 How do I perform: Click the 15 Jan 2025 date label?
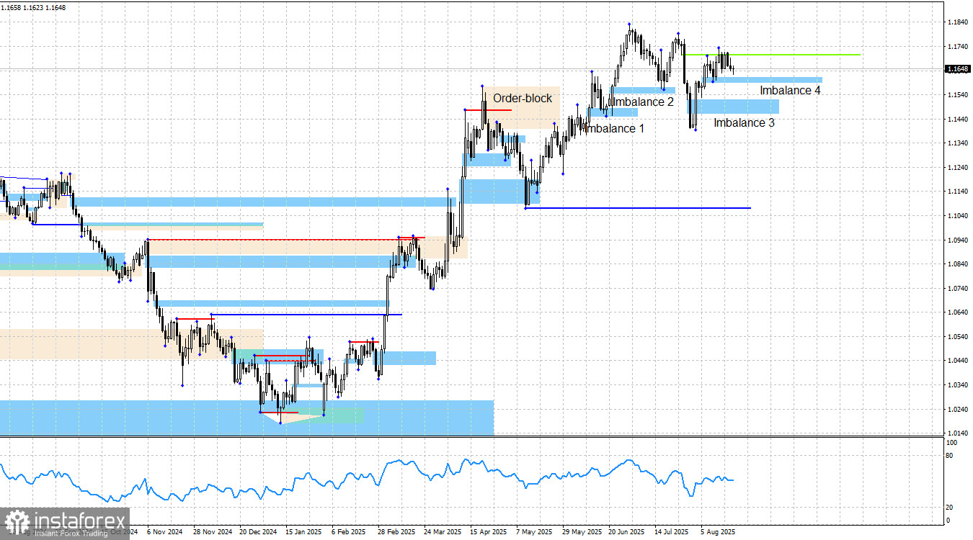(x=305, y=533)
